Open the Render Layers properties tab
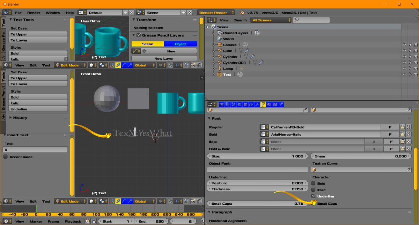Image resolution: width=419 pixels, height=225 pixels. click(x=227, y=104)
